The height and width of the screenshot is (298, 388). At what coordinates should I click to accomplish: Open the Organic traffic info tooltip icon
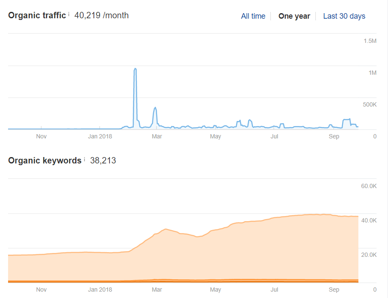pyautogui.click(x=69, y=14)
